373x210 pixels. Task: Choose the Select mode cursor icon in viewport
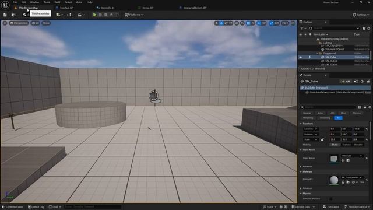coord(216,23)
